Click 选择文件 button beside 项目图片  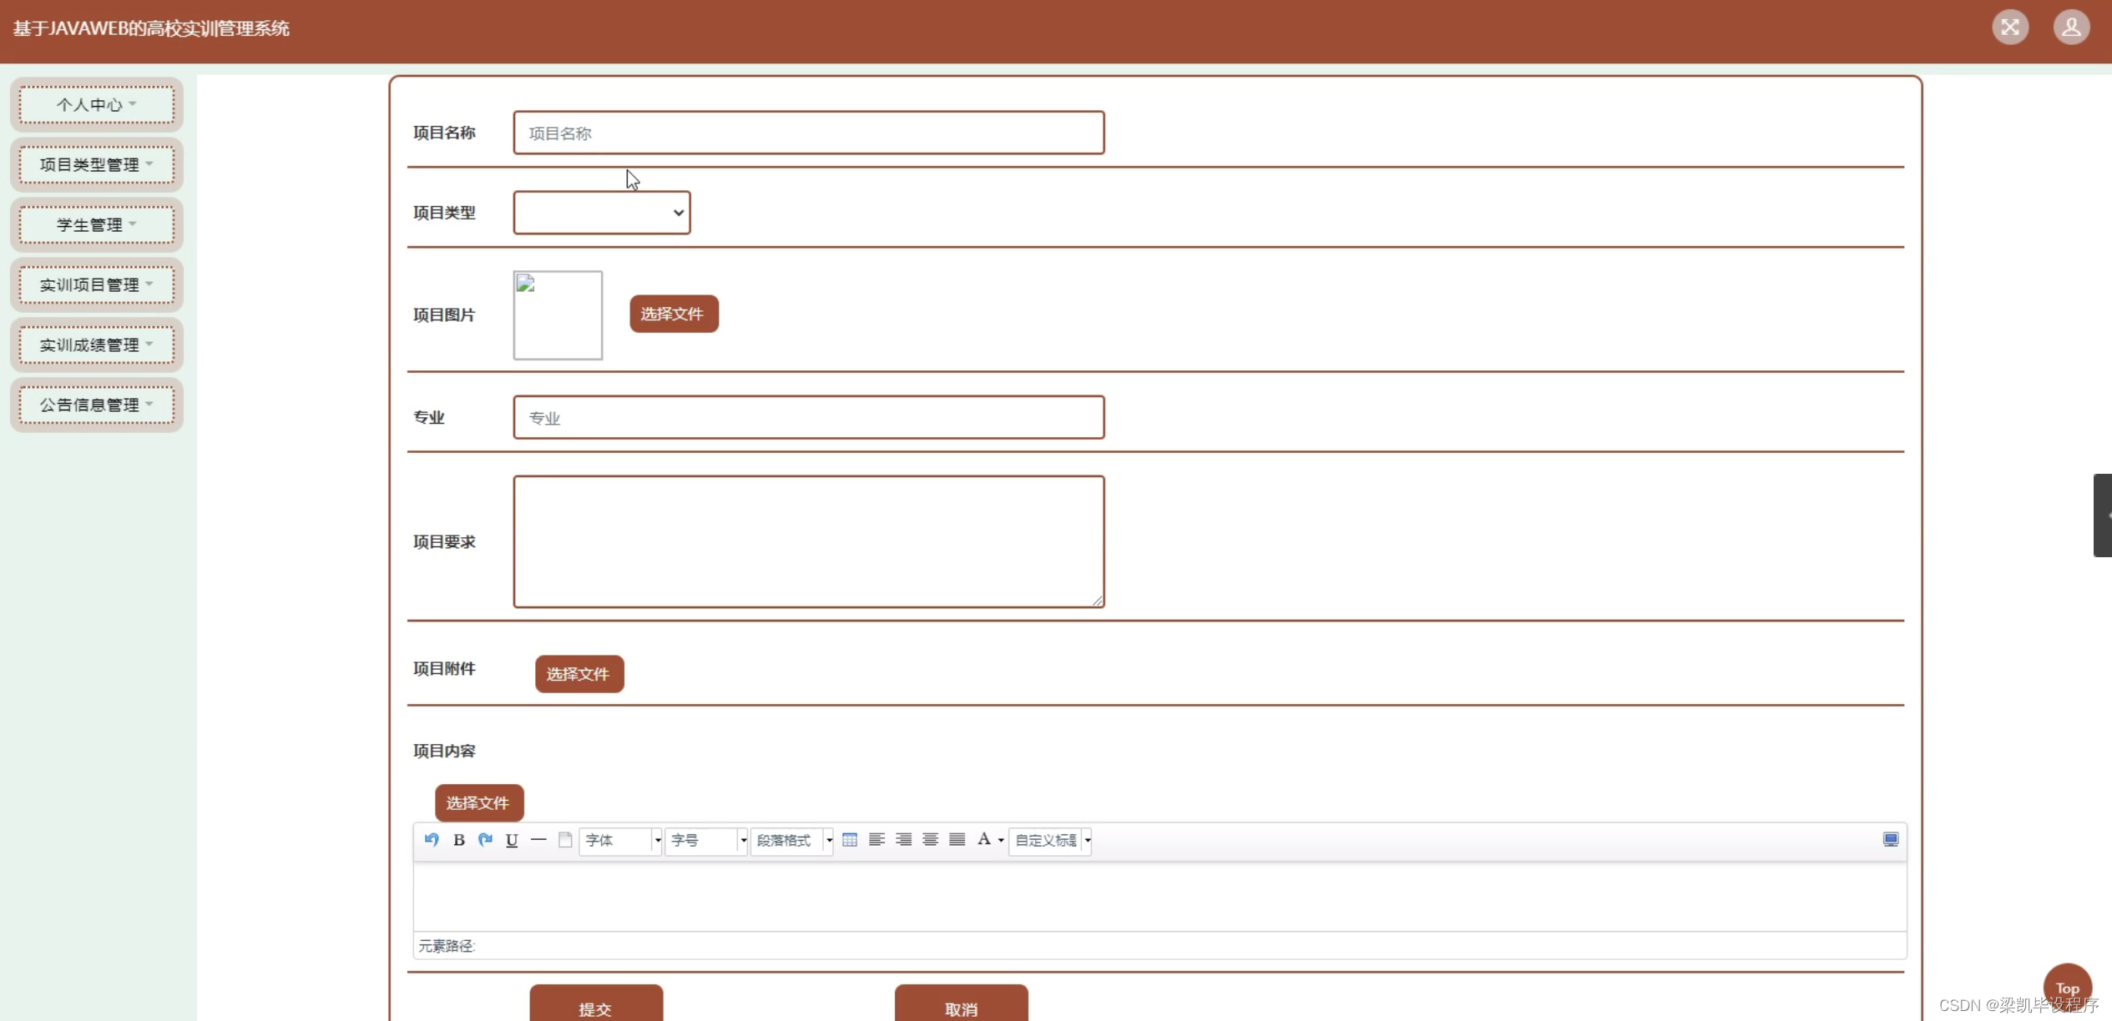click(673, 314)
